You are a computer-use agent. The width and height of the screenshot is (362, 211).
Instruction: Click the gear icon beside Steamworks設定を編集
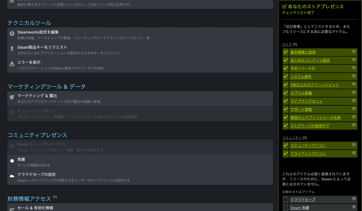(x=12, y=34)
